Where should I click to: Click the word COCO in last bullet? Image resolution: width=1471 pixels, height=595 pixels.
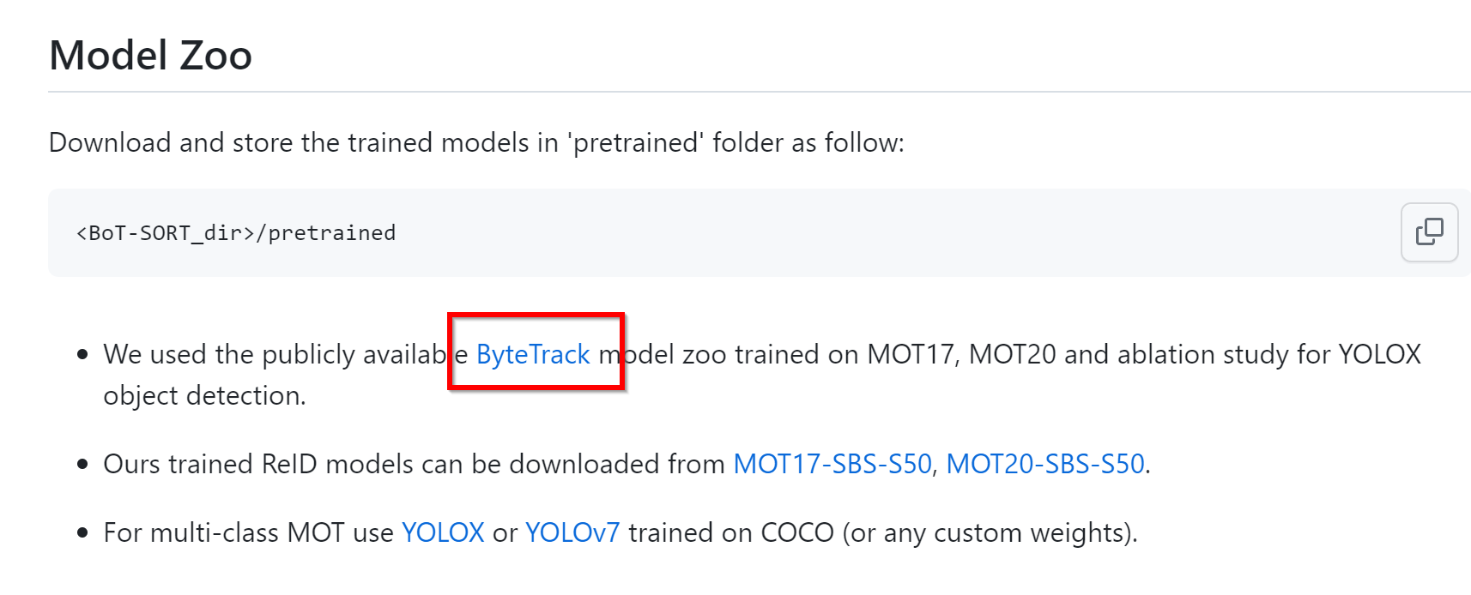click(797, 532)
